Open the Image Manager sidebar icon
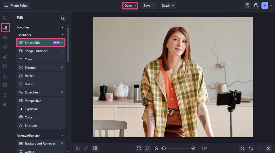 point(5,18)
